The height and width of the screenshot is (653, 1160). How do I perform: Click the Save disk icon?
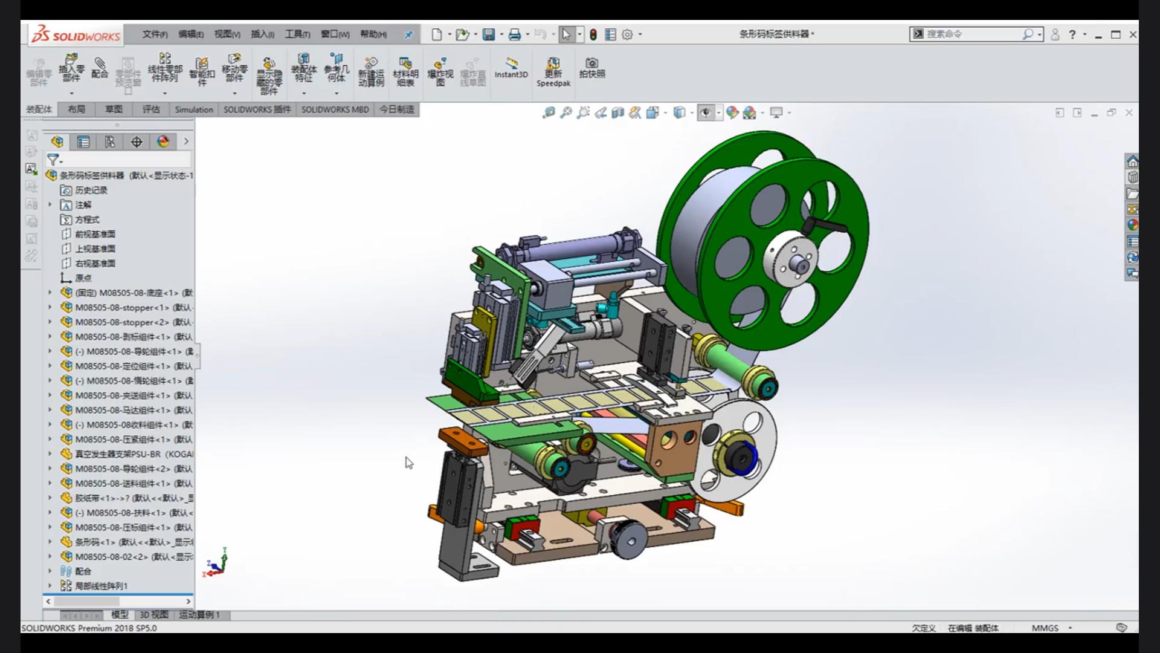click(489, 34)
